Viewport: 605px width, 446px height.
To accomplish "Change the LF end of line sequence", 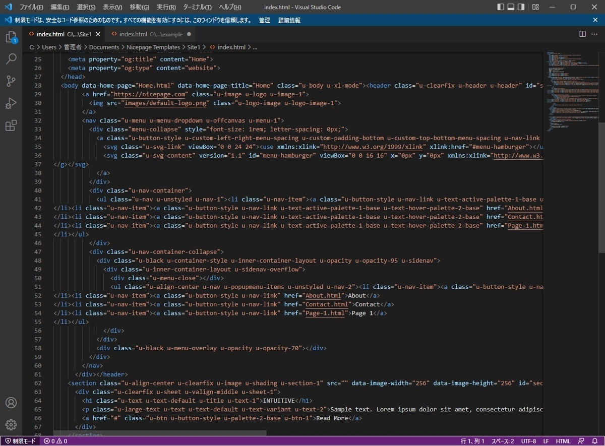I will click(546, 441).
